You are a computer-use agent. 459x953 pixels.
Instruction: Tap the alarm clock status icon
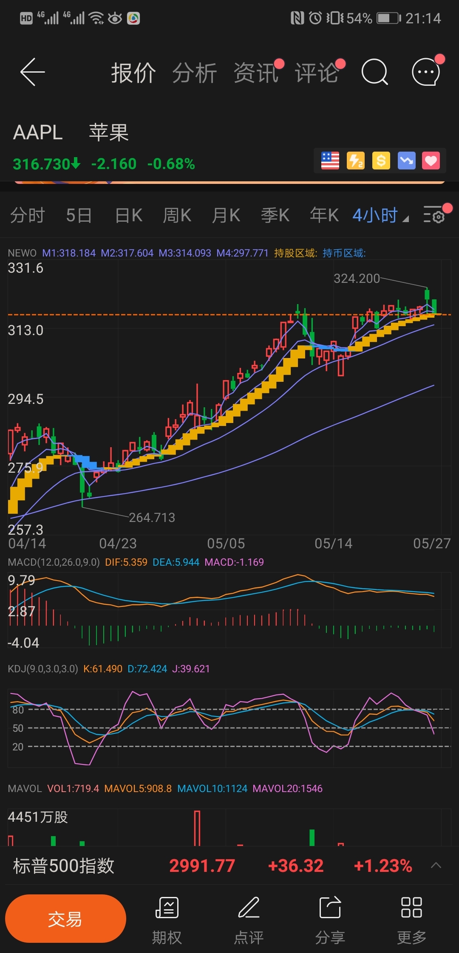[x=315, y=18]
